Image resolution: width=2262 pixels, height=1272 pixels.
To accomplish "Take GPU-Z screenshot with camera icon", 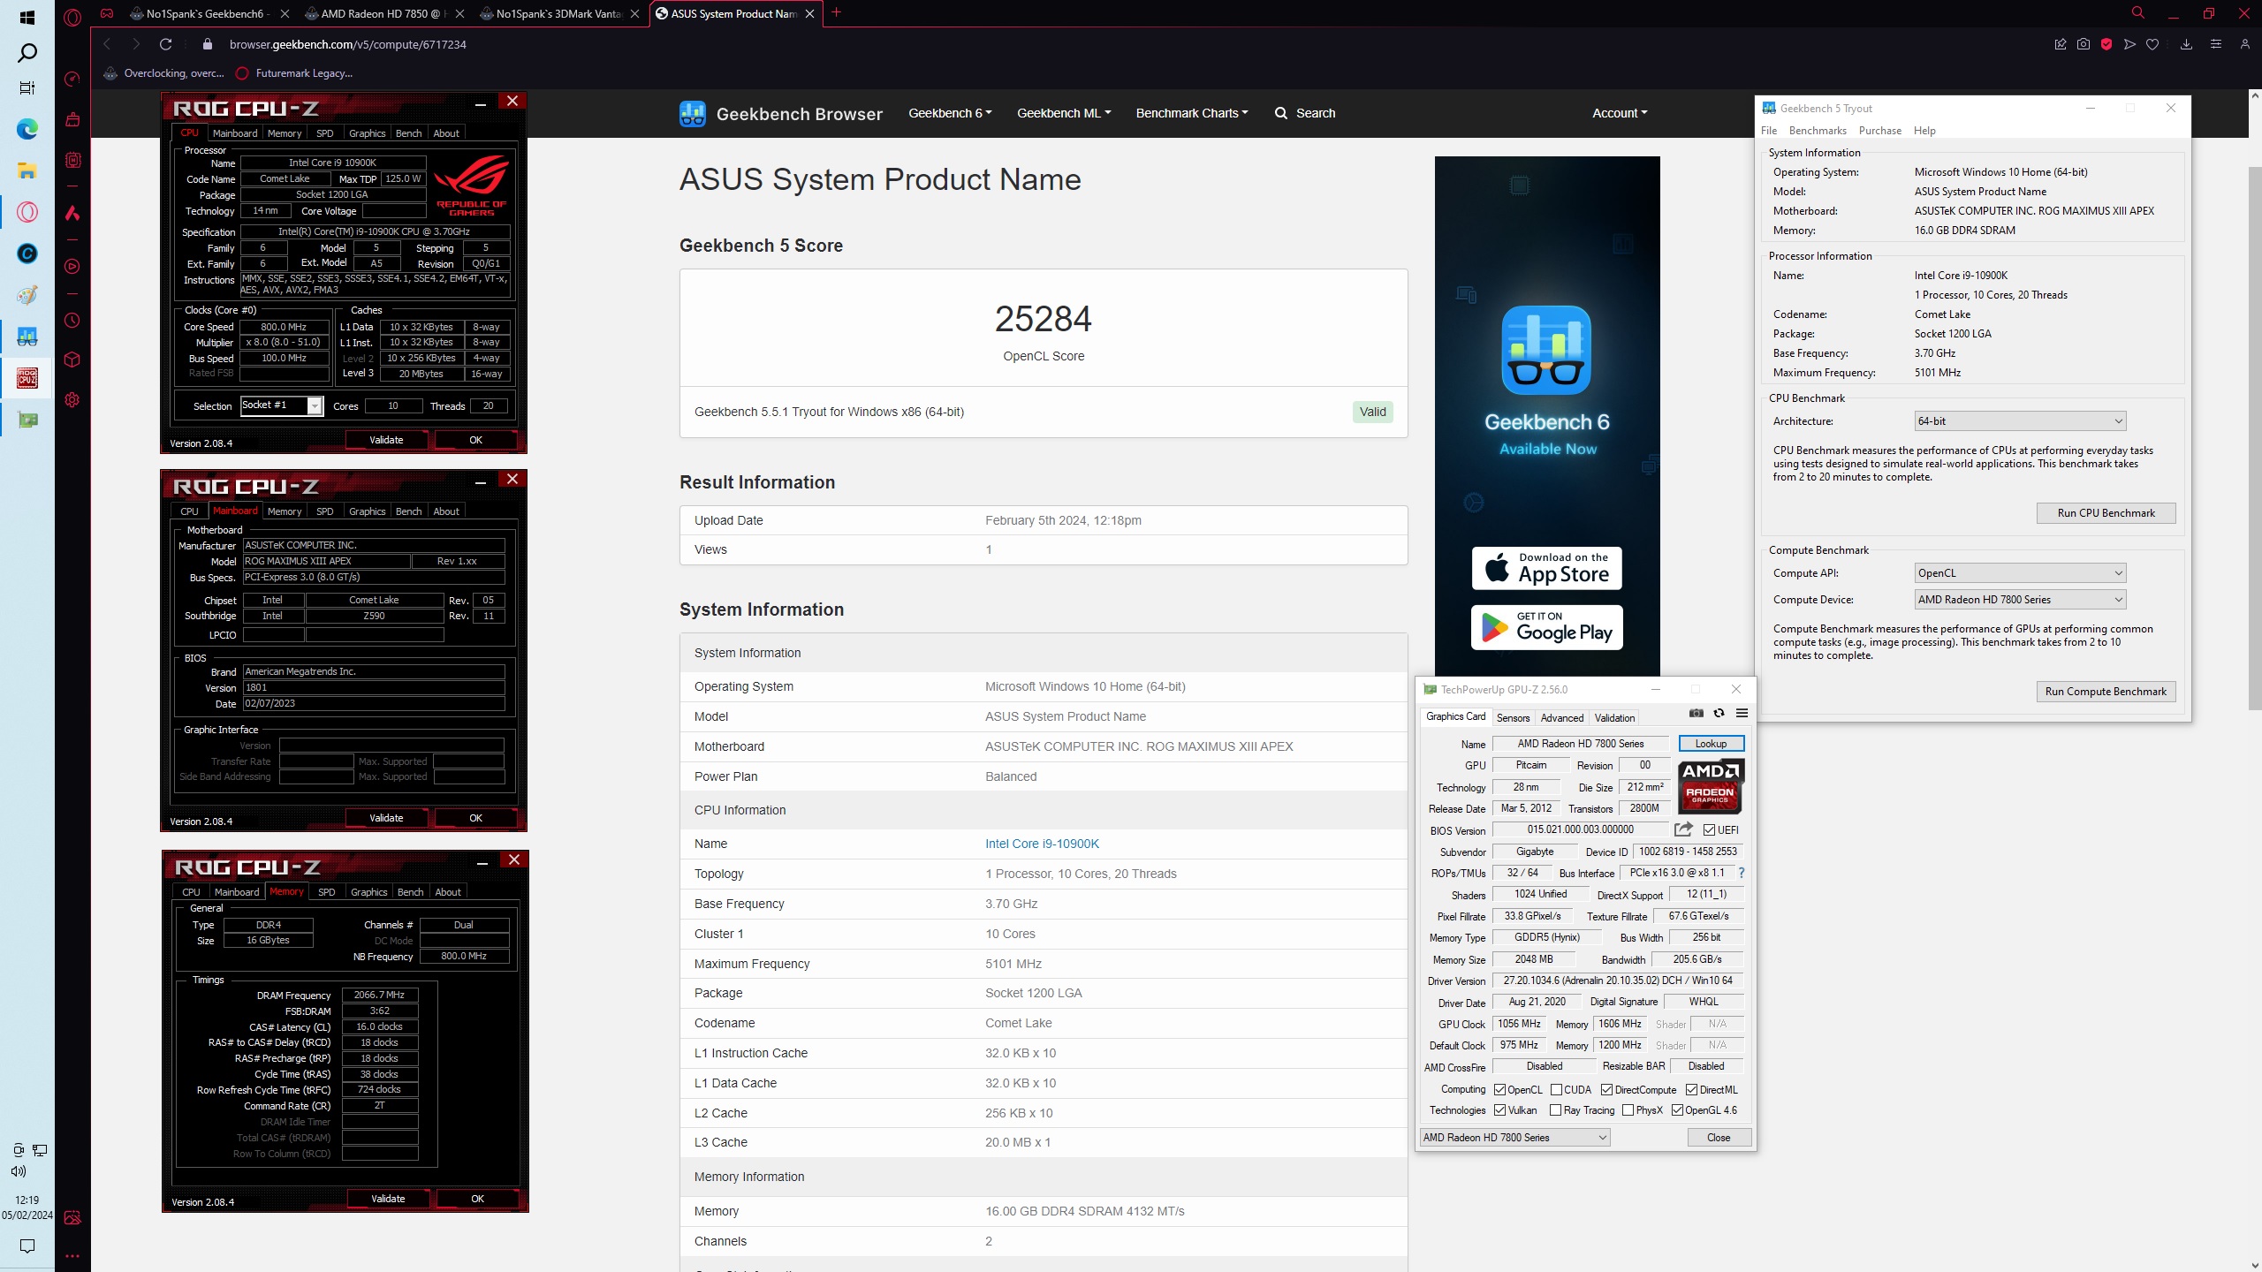I will (1696, 714).
